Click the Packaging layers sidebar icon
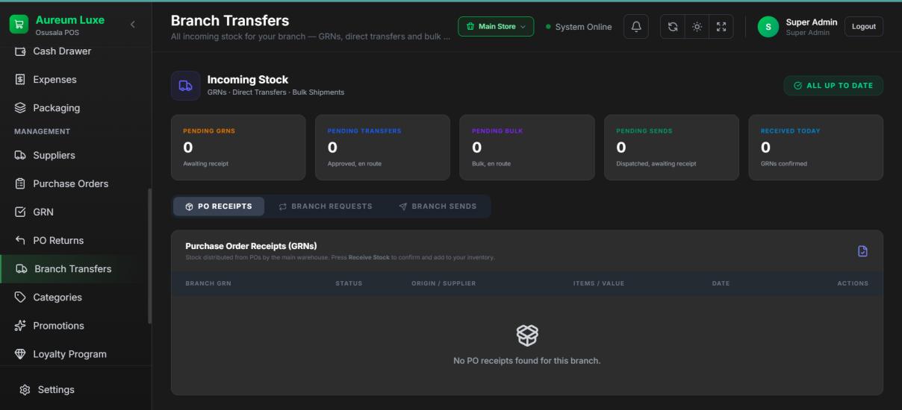The height and width of the screenshot is (410, 902). (21, 108)
